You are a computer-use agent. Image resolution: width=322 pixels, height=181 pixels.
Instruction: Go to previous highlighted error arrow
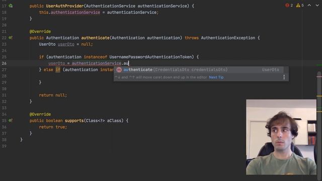[309, 6]
